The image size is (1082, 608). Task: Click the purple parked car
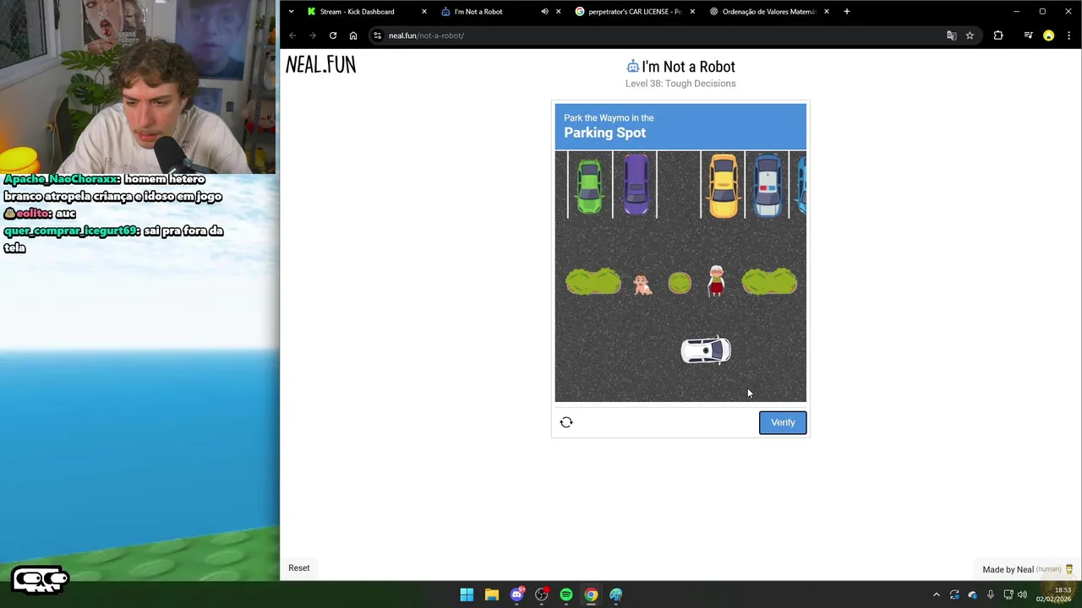(636, 184)
